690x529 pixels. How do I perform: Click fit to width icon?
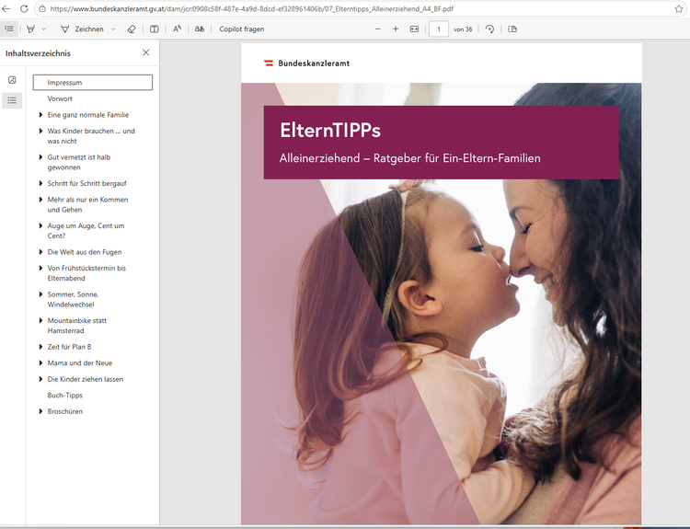(414, 29)
